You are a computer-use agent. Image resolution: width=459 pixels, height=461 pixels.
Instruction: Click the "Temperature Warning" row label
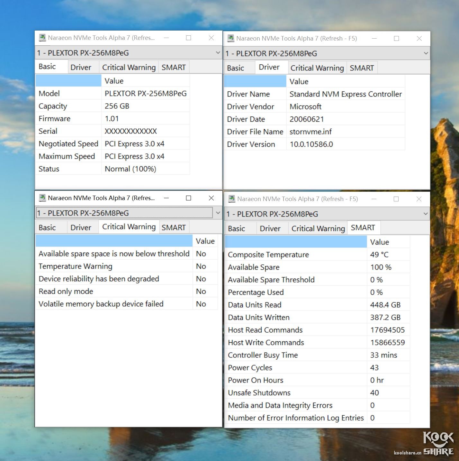pyautogui.click(x=76, y=266)
